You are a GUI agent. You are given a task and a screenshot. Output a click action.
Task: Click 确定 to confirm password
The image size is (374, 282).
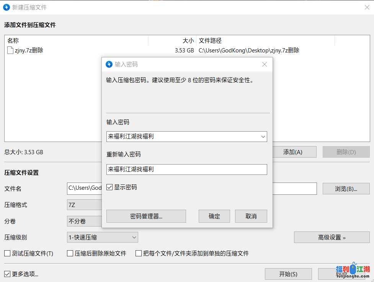pos(214,216)
